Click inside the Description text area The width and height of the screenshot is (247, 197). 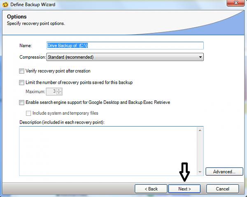108,151
